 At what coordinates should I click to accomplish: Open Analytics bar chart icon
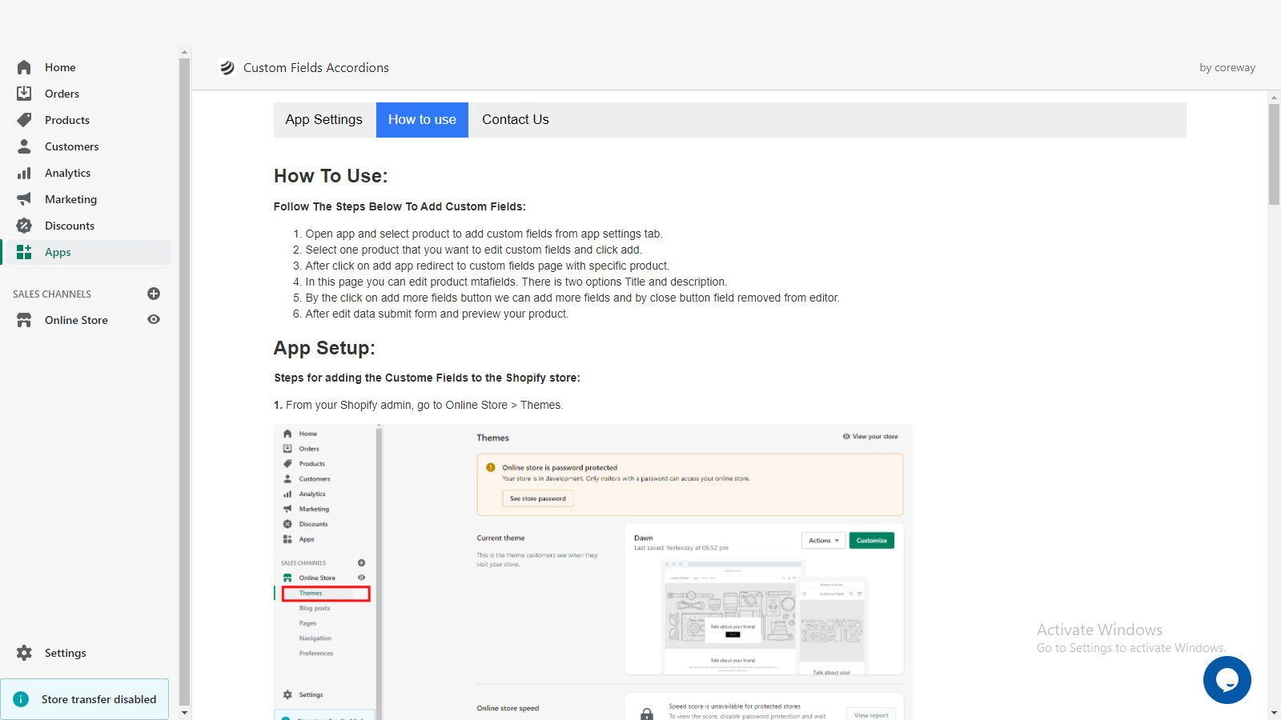(24, 173)
